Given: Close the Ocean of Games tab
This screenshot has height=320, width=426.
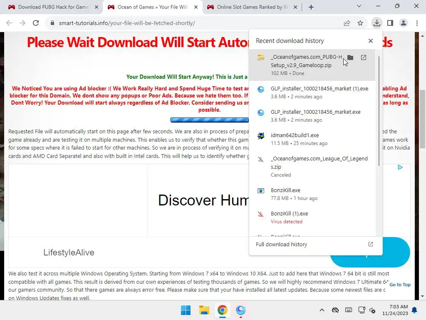Looking at the screenshot, I should pos(196,7).
